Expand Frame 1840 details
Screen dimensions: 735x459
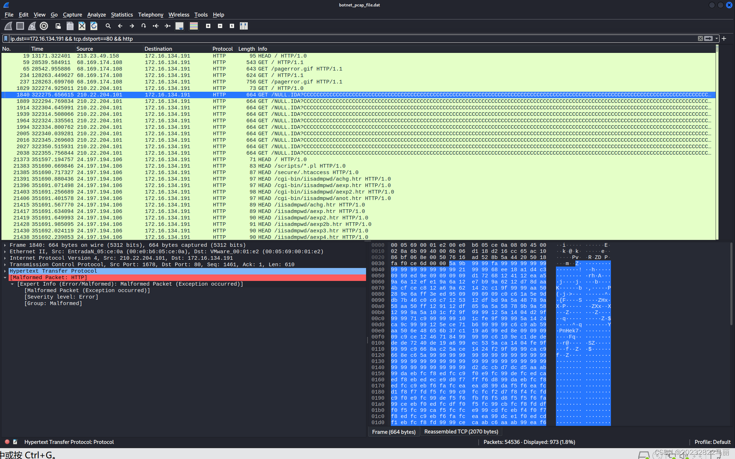tap(5, 245)
